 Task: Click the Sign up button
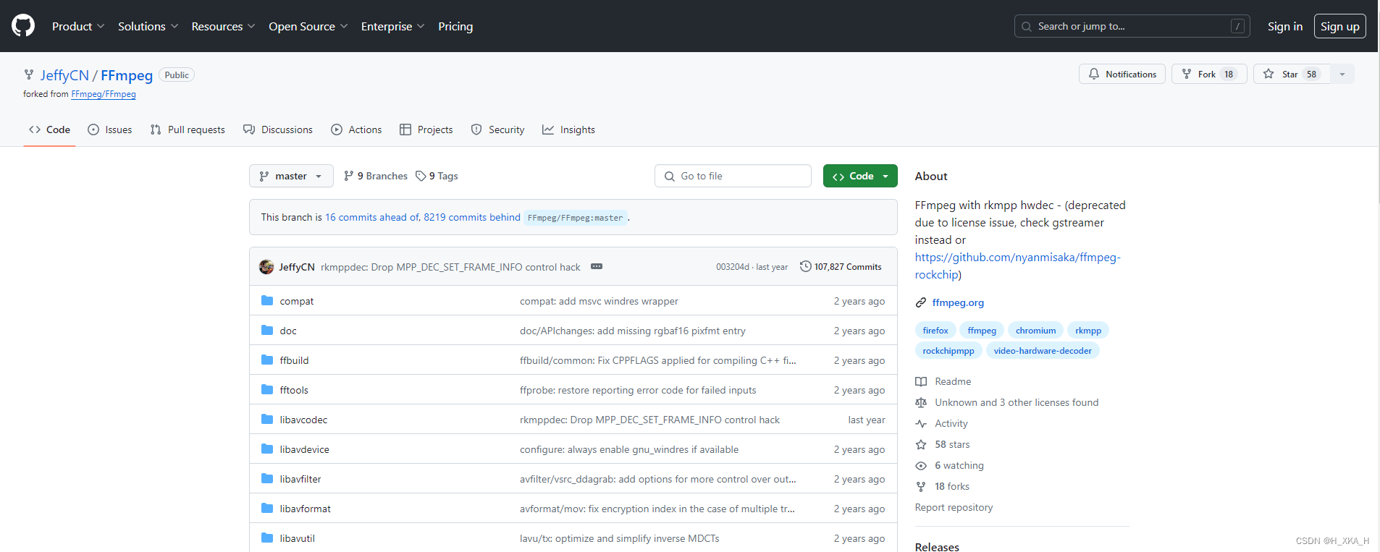coord(1339,26)
